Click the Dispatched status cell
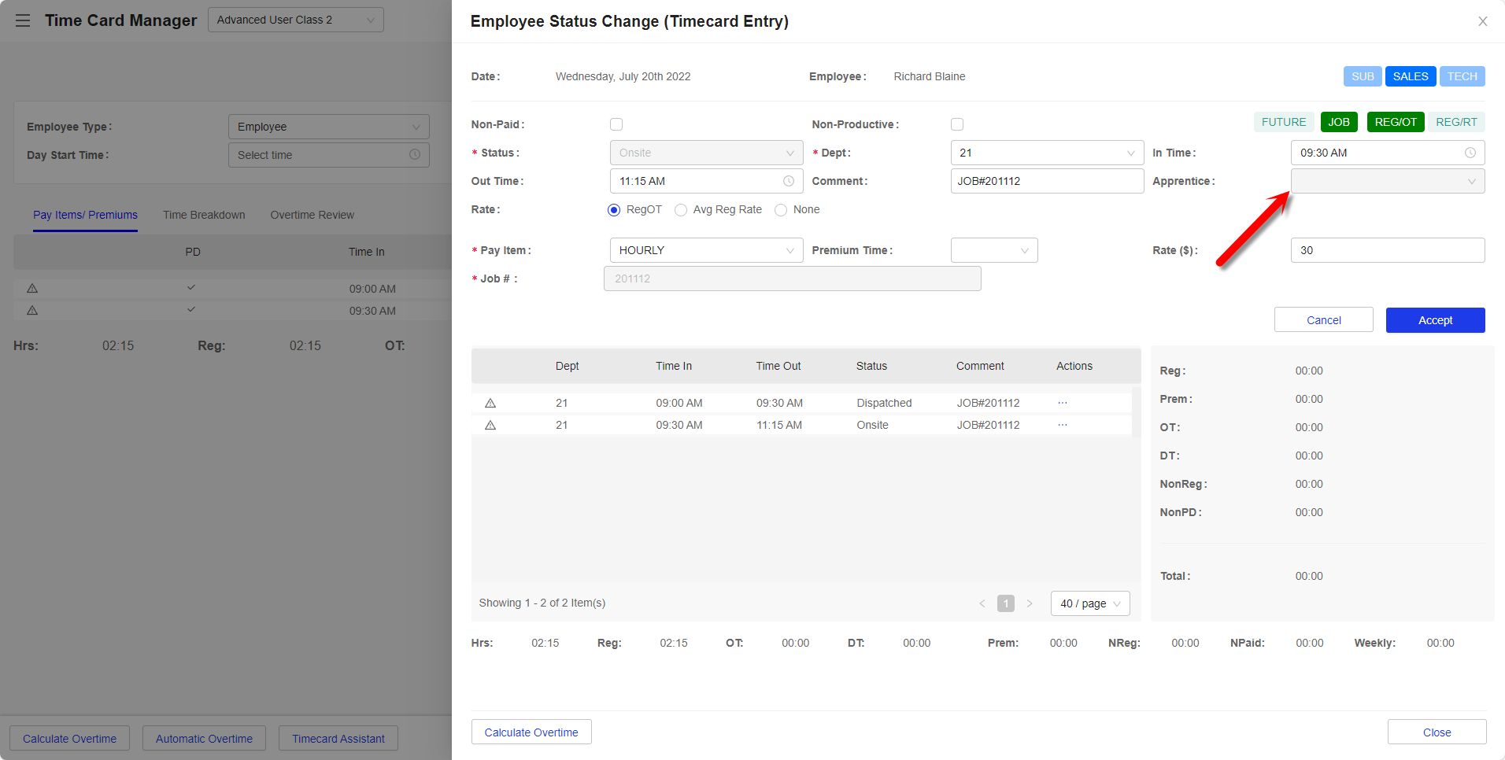The height and width of the screenshot is (760, 1505). (884, 403)
